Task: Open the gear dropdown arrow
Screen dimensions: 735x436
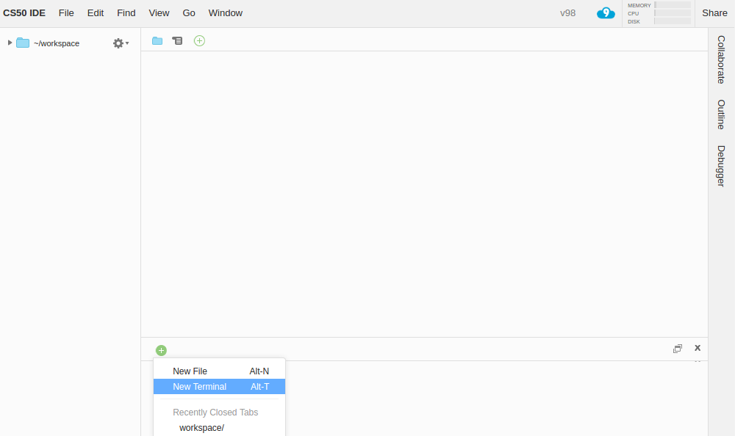Action: (127, 43)
